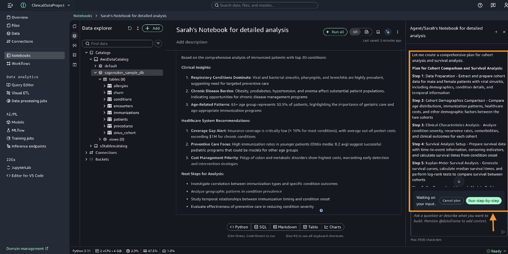Expand the patients table
The image size is (508, 254).
105,120
